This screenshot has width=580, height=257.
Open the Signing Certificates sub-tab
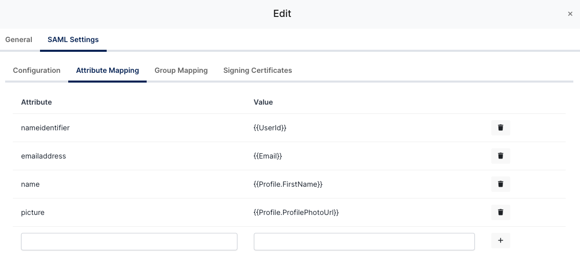pos(257,70)
